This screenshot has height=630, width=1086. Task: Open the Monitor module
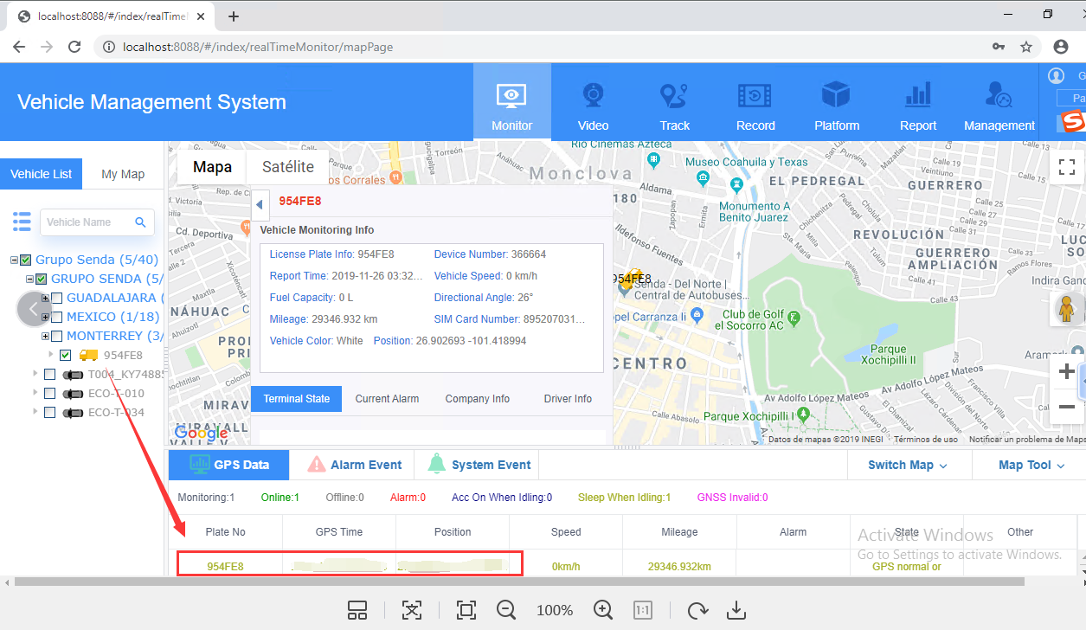(x=511, y=101)
